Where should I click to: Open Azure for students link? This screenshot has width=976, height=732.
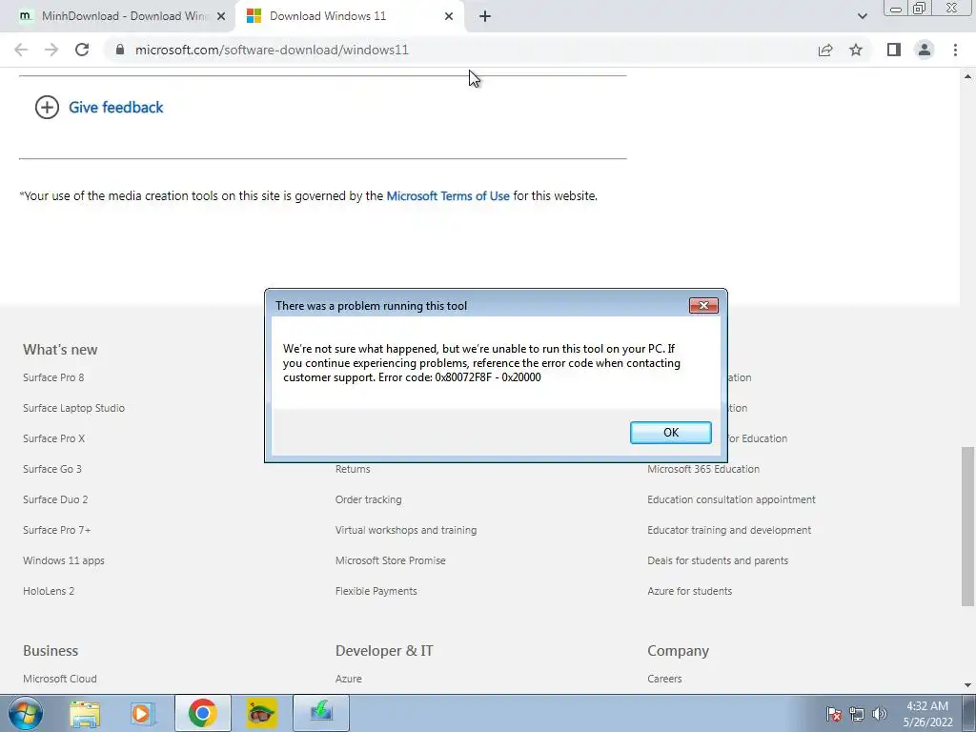tap(690, 591)
